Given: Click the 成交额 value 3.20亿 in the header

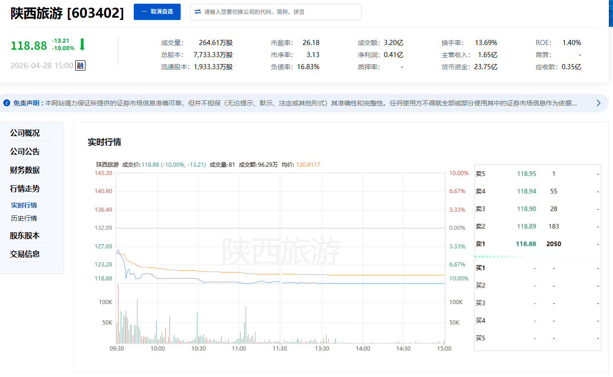Looking at the screenshot, I should coord(393,43).
